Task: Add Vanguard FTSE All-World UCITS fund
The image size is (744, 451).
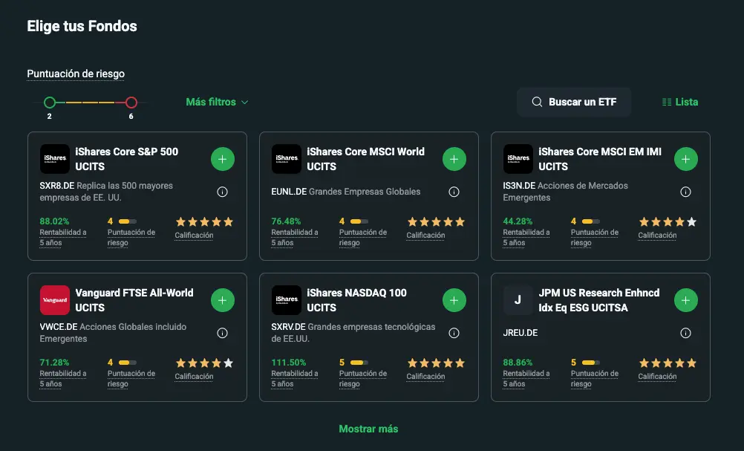Action: click(223, 300)
